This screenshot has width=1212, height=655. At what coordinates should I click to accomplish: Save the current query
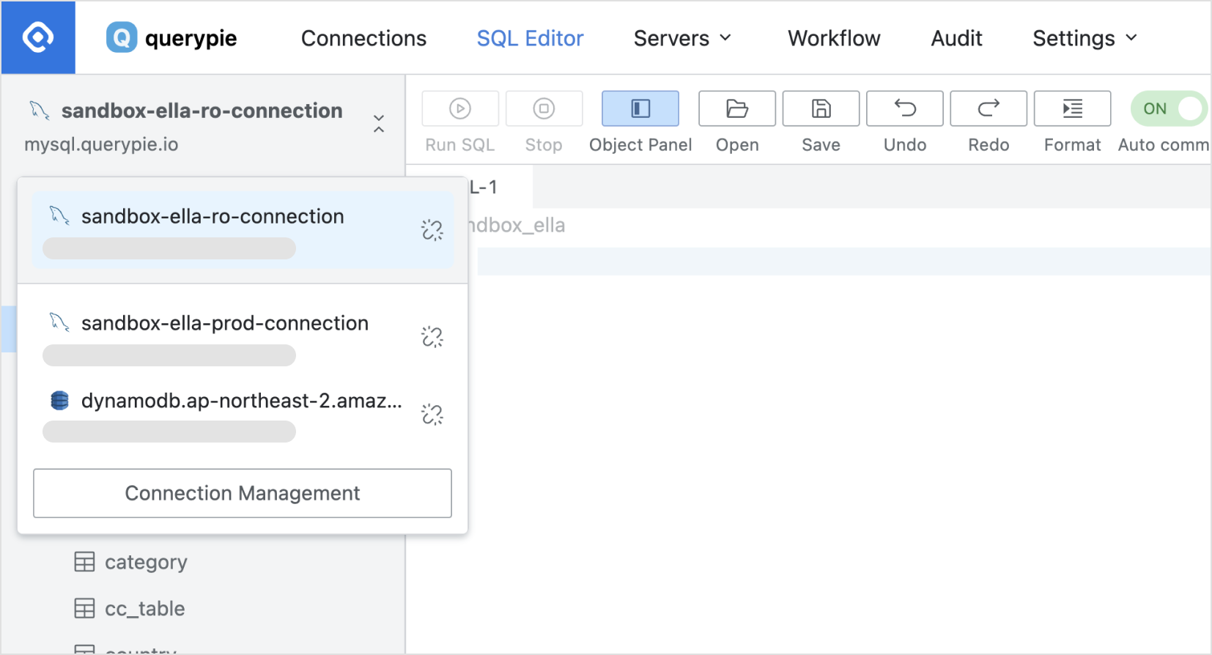tap(821, 108)
